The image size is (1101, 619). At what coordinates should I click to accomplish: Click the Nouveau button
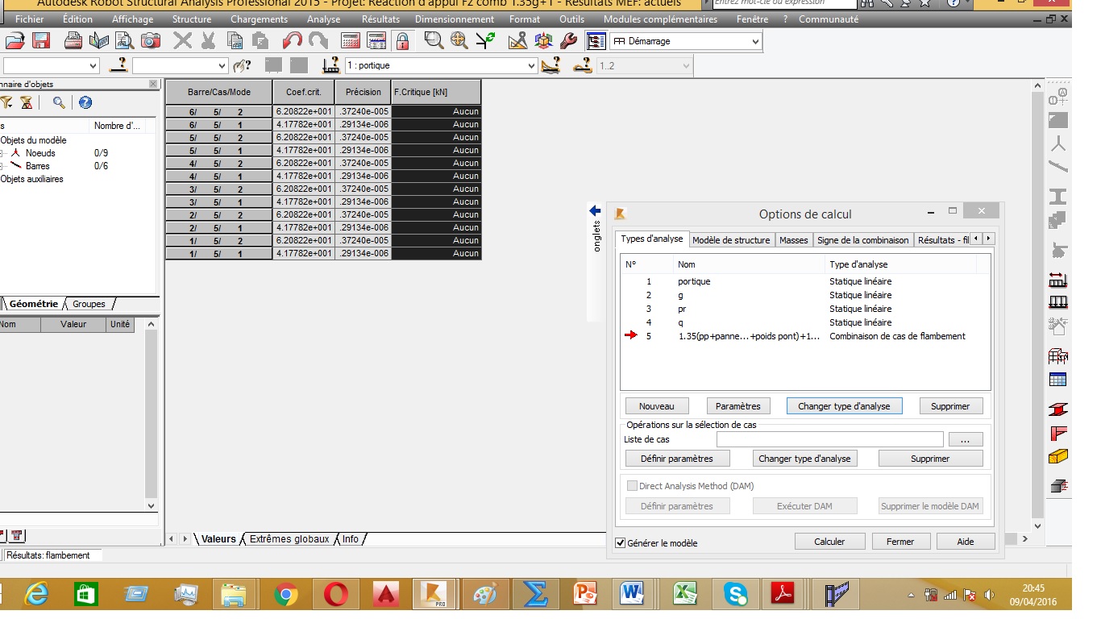point(657,406)
